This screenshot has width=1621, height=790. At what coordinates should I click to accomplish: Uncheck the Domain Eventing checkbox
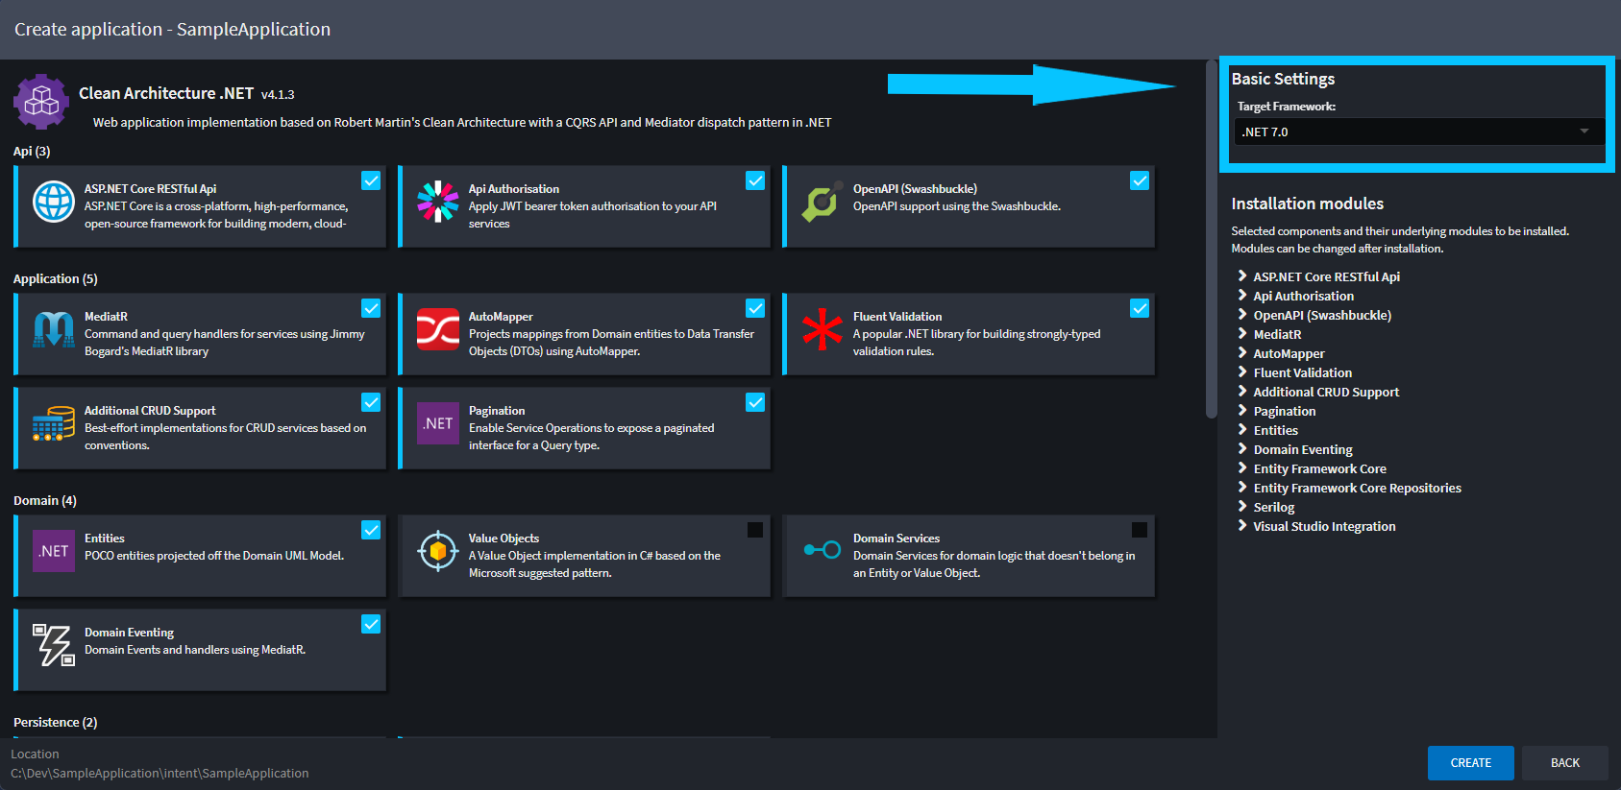click(x=371, y=624)
